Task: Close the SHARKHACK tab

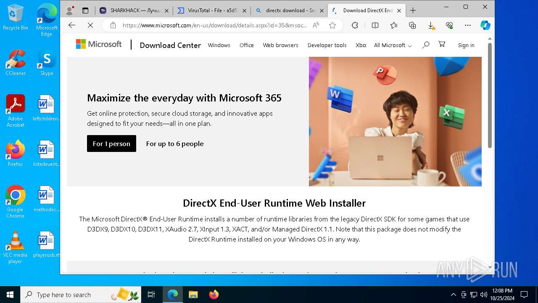Action: [x=166, y=11]
